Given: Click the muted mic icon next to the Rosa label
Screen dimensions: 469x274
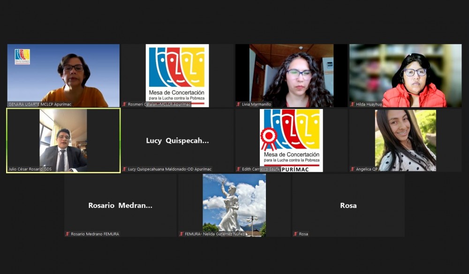Looking at the screenshot, I should pos(295,234).
